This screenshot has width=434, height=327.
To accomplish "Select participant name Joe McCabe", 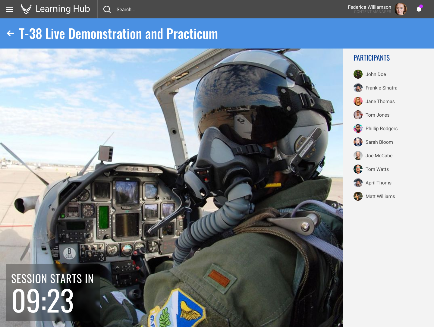I will (379, 156).
